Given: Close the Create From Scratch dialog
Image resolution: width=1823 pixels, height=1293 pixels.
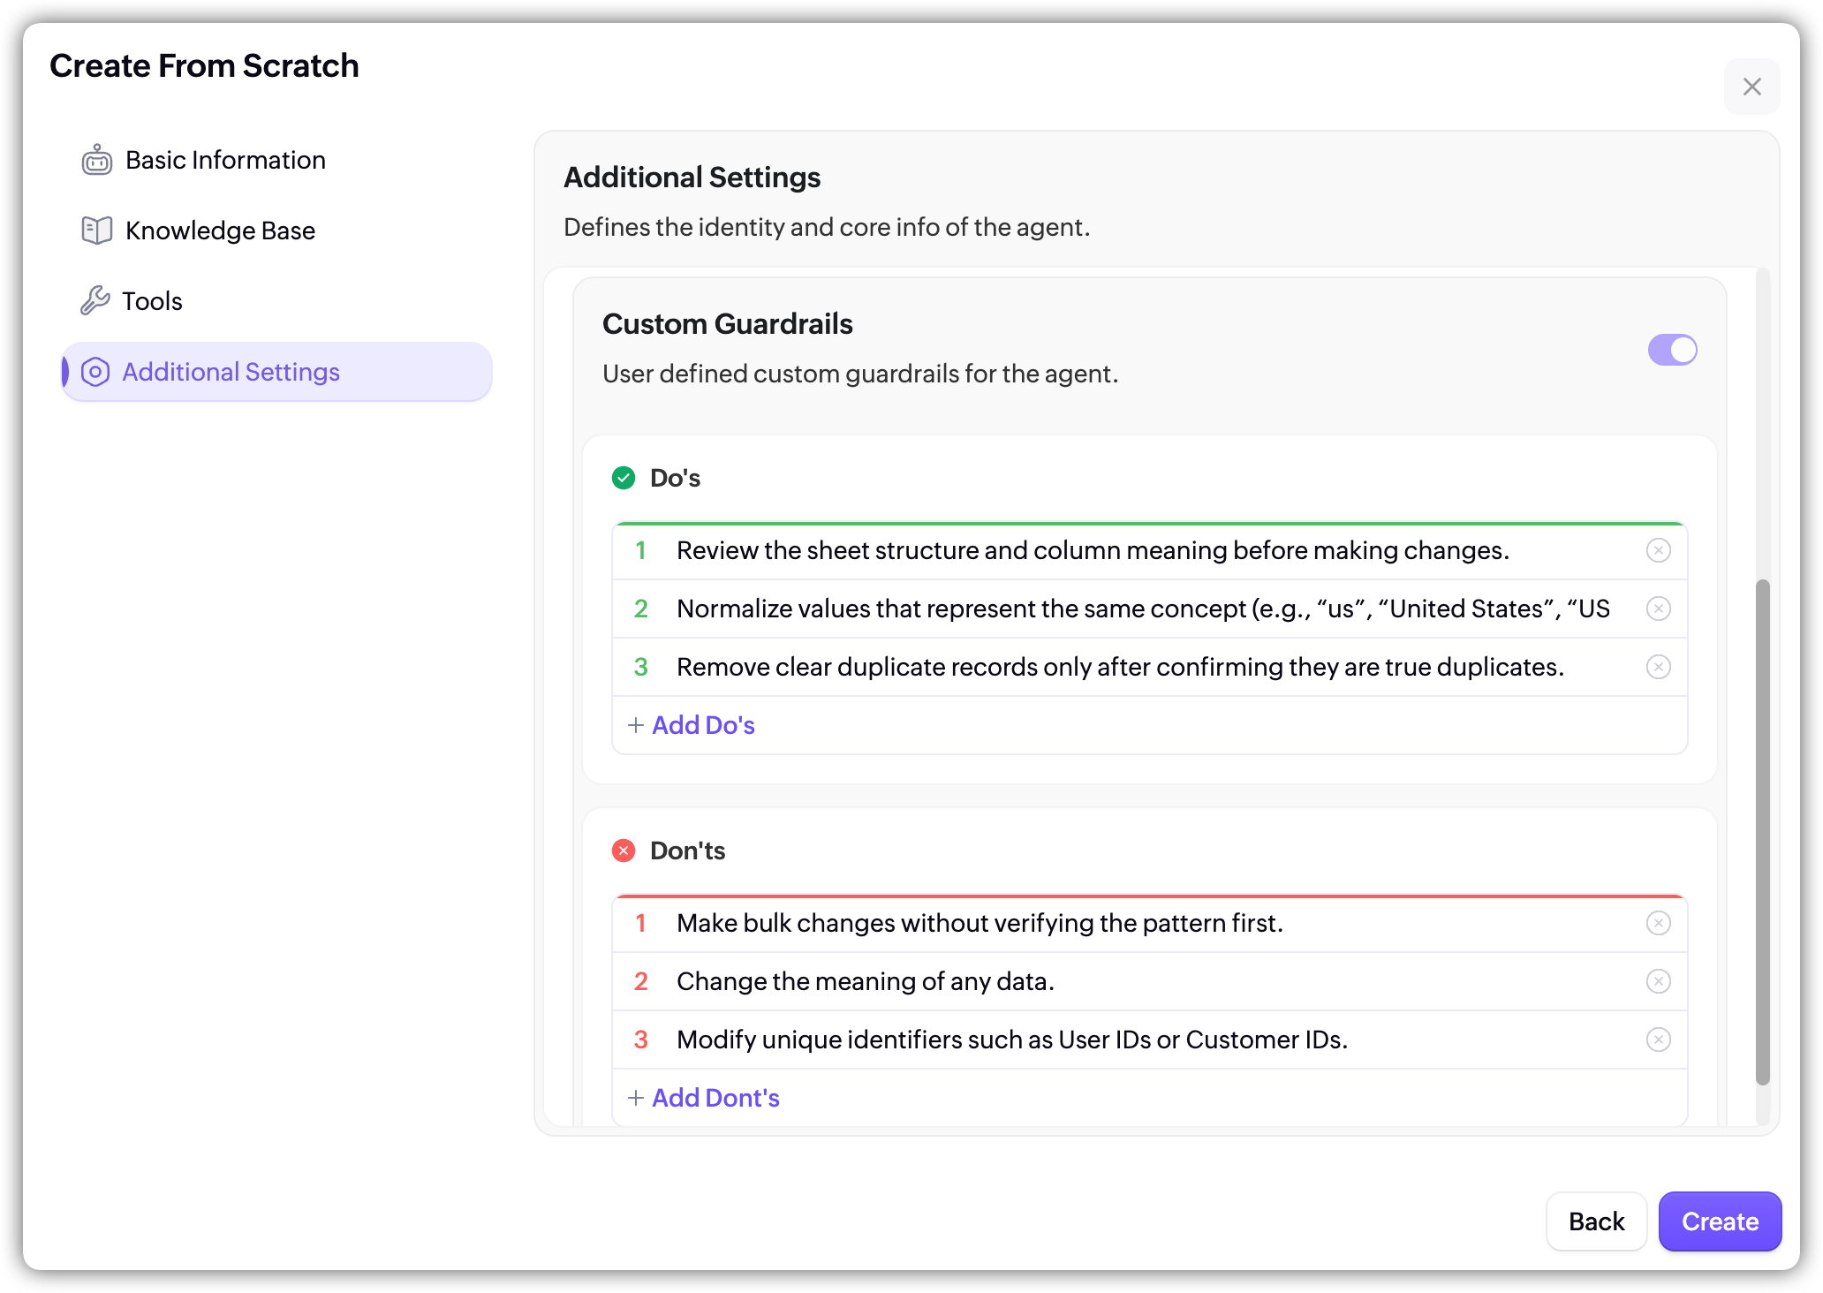Looking at the screenshot, I should (1751, 87).
